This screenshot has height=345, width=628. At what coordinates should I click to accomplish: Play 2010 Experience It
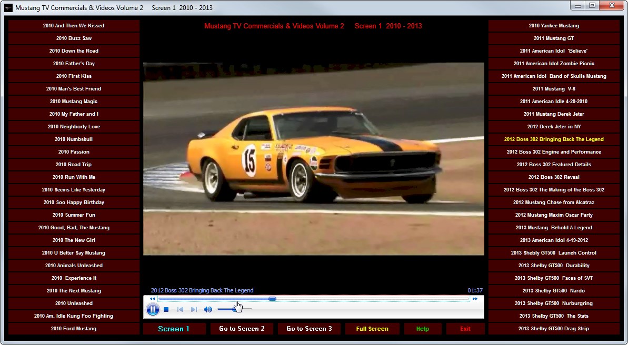[74, 278]
